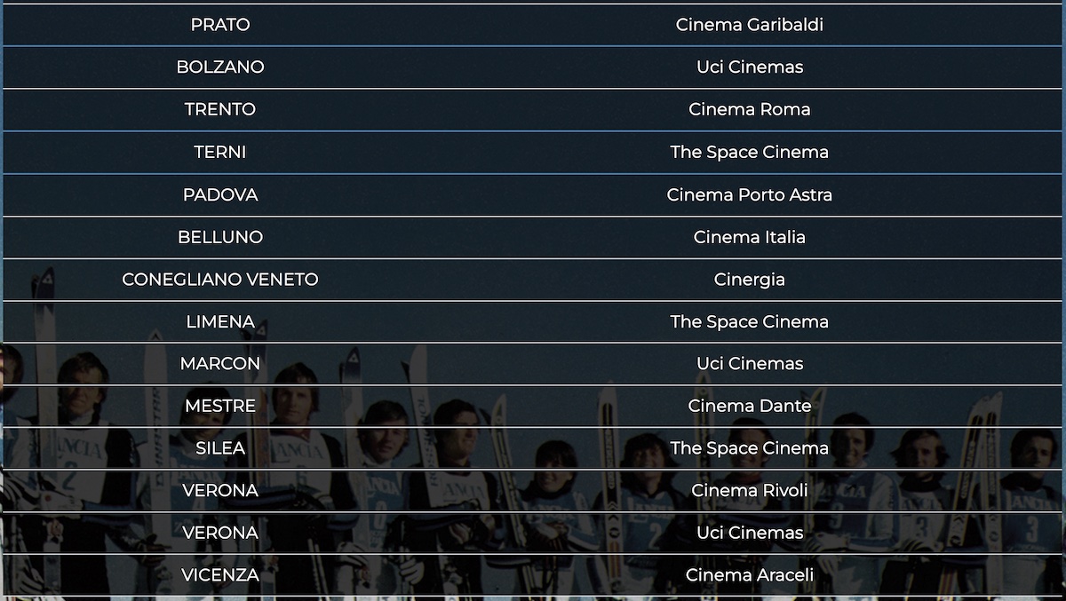The width and height of the screenshot is (1066, 601).
Task: Click the BELLUNO city name
Action: tap(220, 237)
